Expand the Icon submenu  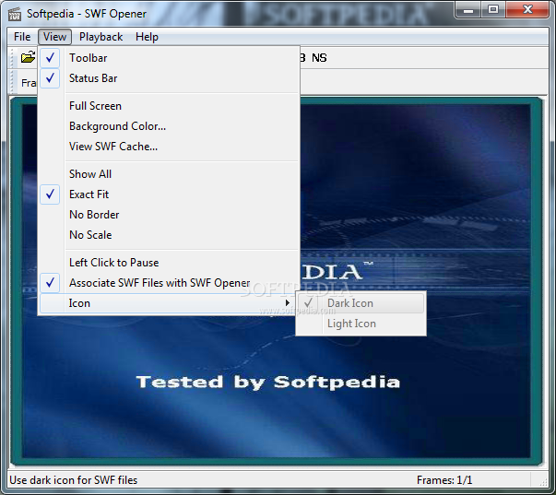point(169,303)
